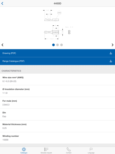Tap the Language flag icon
The width and height of the screenshot is (115, 154).
coord(91,149)
